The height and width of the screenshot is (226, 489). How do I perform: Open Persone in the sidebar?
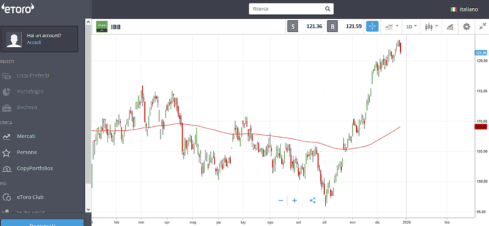27,152
